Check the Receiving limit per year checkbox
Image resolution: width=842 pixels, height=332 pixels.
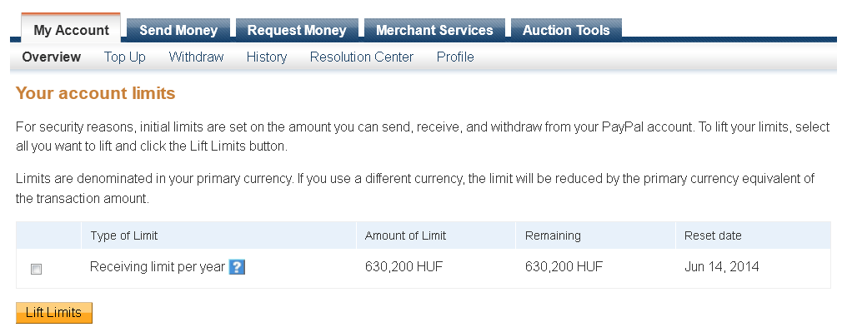(x=36, y=270)
